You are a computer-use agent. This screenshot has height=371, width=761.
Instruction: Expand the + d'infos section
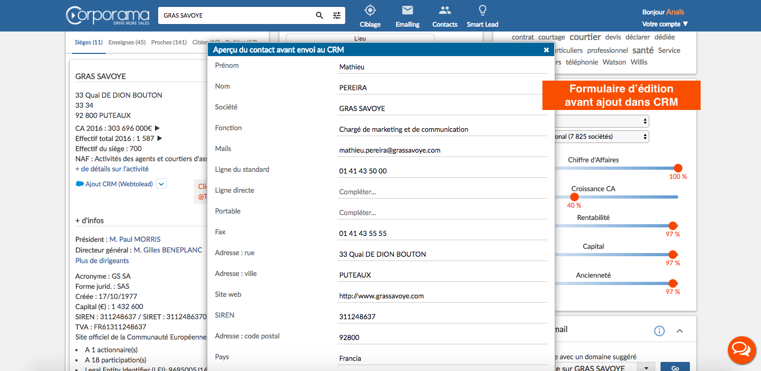(x=90, y=220)
